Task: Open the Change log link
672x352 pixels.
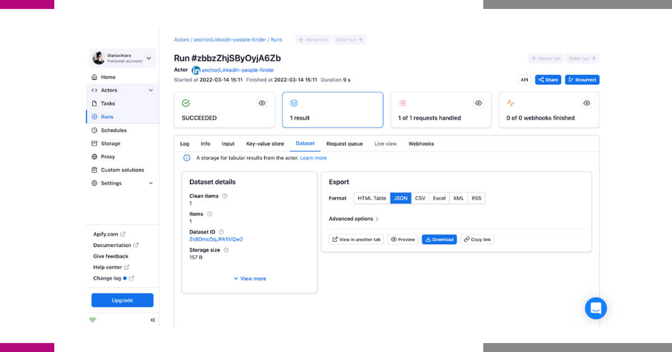Action: (x=114, y=279)
